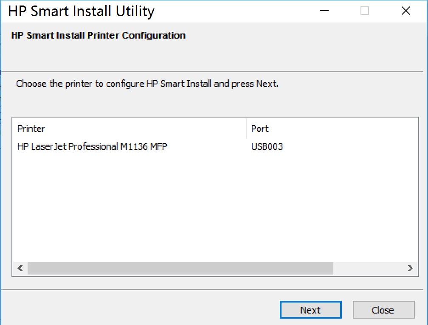Click the Next button

pyautogui.click(x=311, y=310)
